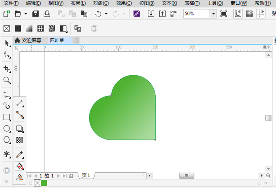Expand the Undo history dropdown arrow
Image resolution: width=276 pixels, height=188 pixels.
(106, 14)
